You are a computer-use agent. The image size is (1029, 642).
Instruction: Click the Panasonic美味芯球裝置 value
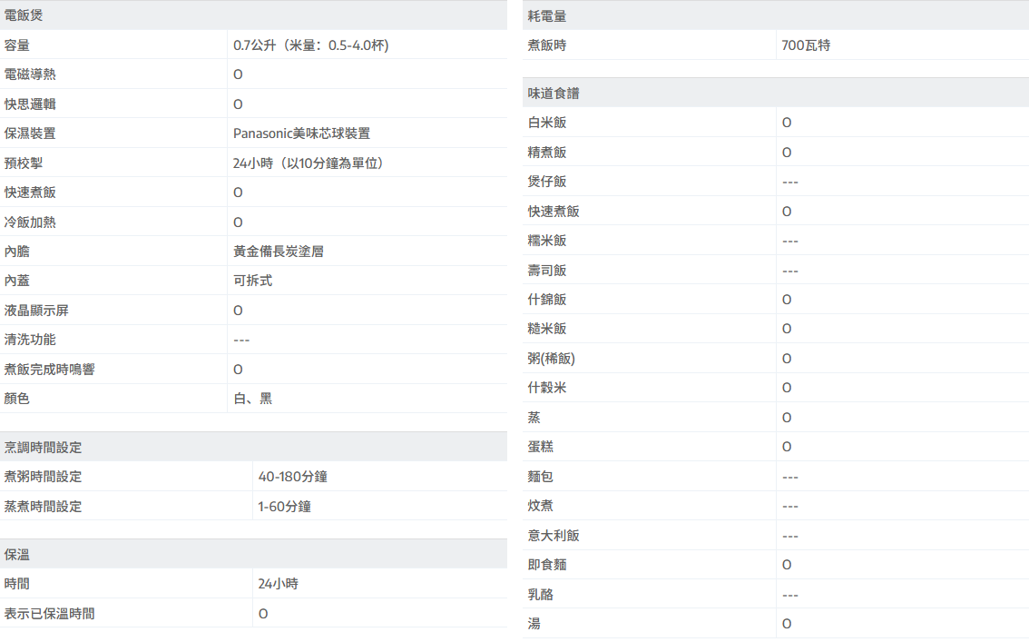(301, 133)
